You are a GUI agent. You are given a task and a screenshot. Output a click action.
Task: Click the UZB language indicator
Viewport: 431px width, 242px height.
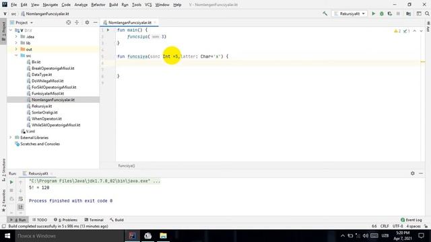[385, 236]
